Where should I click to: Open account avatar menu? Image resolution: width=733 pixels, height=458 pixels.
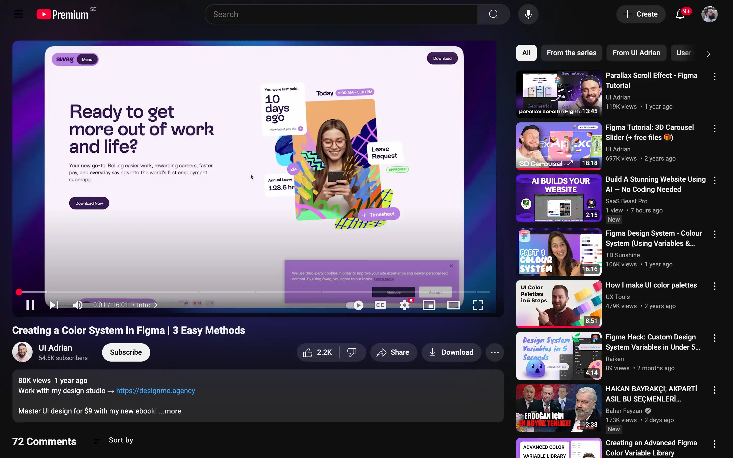(709, 14)
